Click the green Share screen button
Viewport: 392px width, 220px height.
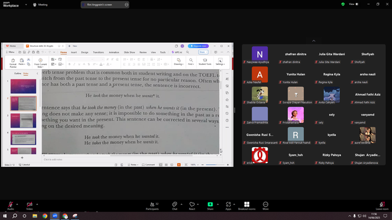point(210,206)
